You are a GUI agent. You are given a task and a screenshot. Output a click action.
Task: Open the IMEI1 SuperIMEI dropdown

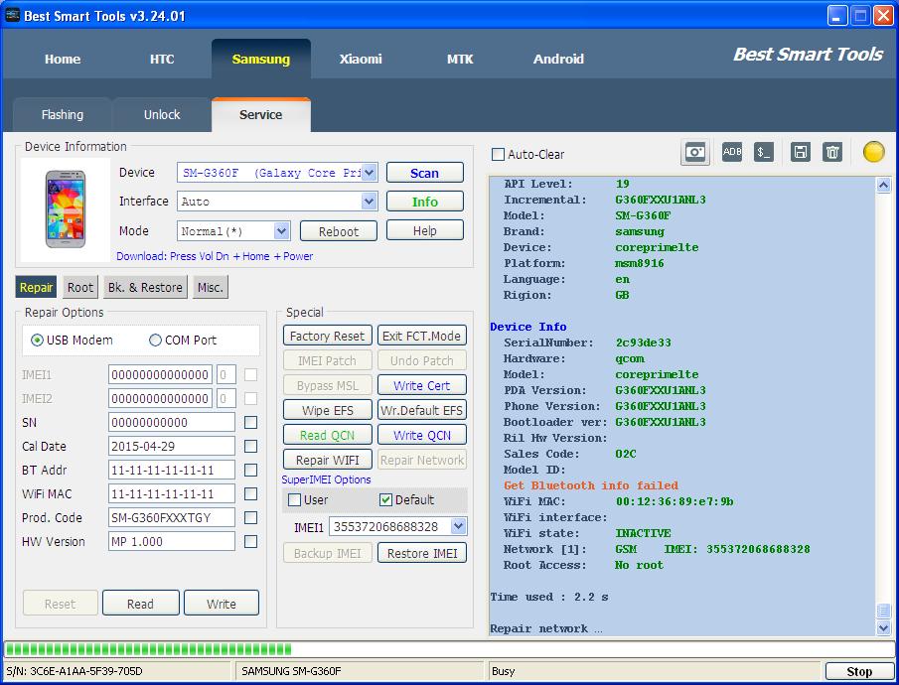(458, 526)
